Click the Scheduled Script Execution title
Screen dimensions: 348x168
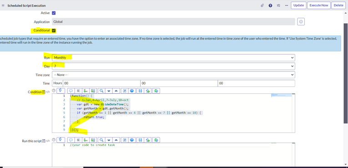click(27, 5)
